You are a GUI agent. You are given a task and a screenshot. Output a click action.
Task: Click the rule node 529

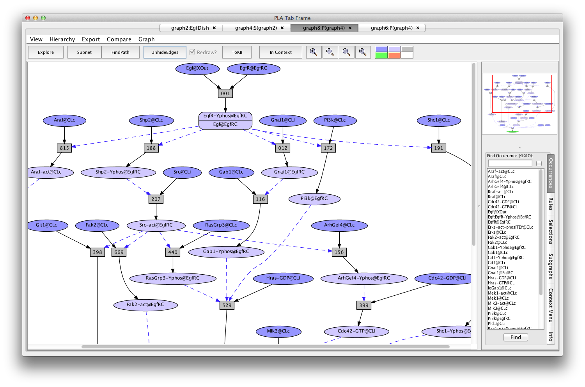[227, 305]
